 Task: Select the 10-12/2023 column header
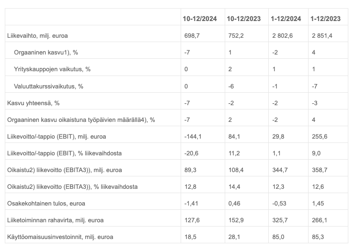point(243,19)
